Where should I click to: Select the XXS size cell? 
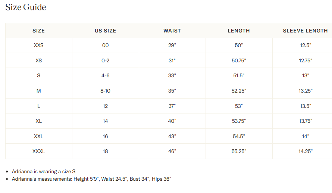38,45
